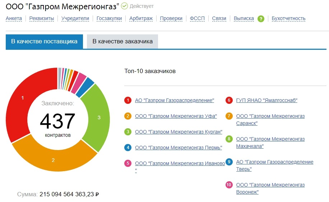The height and width of the screenshot is (202, 329).
Task: Click the Топ-10 заказчиков heading
Action: point(150,71)
